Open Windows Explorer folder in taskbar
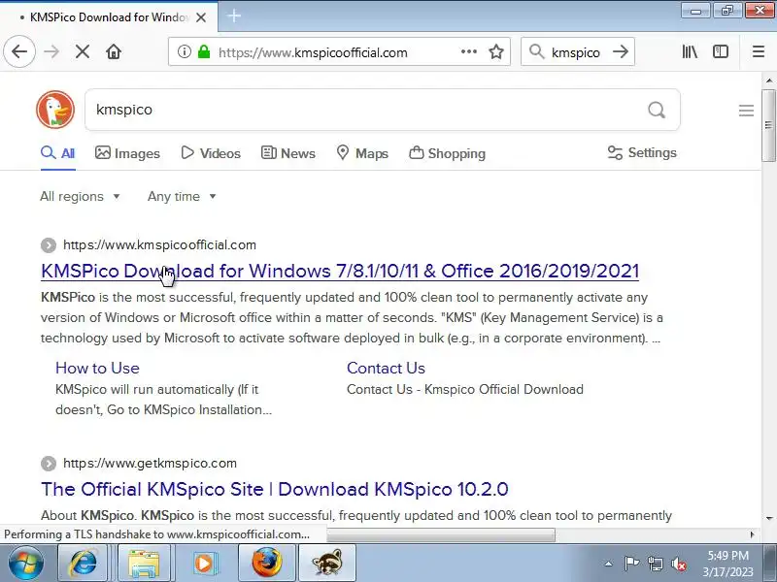777x582 pixels. click(144, 563)
